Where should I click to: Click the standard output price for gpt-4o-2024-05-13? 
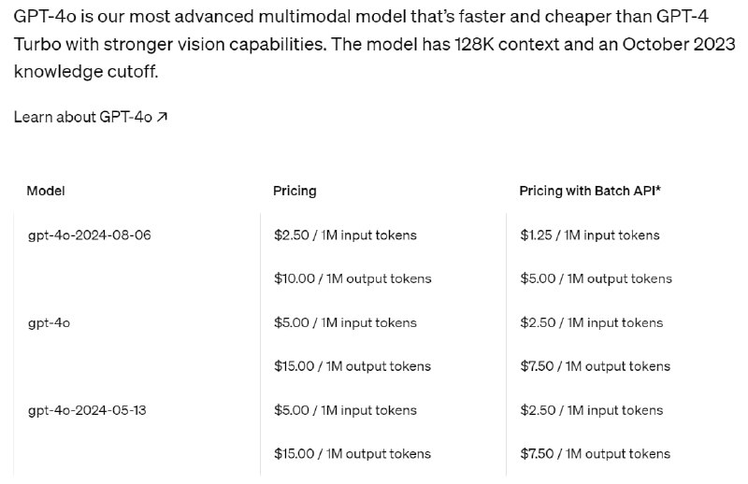[x=352, y=454]
